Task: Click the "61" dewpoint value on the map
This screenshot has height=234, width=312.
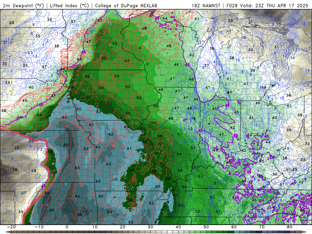Action: (129, 149)
